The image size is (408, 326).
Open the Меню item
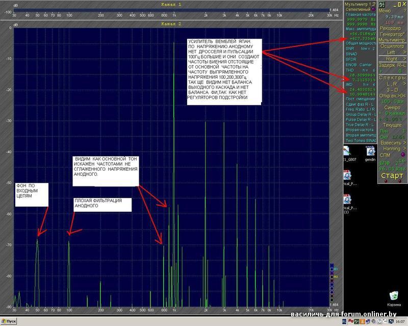pyautogui.click(x=386, y=10)
